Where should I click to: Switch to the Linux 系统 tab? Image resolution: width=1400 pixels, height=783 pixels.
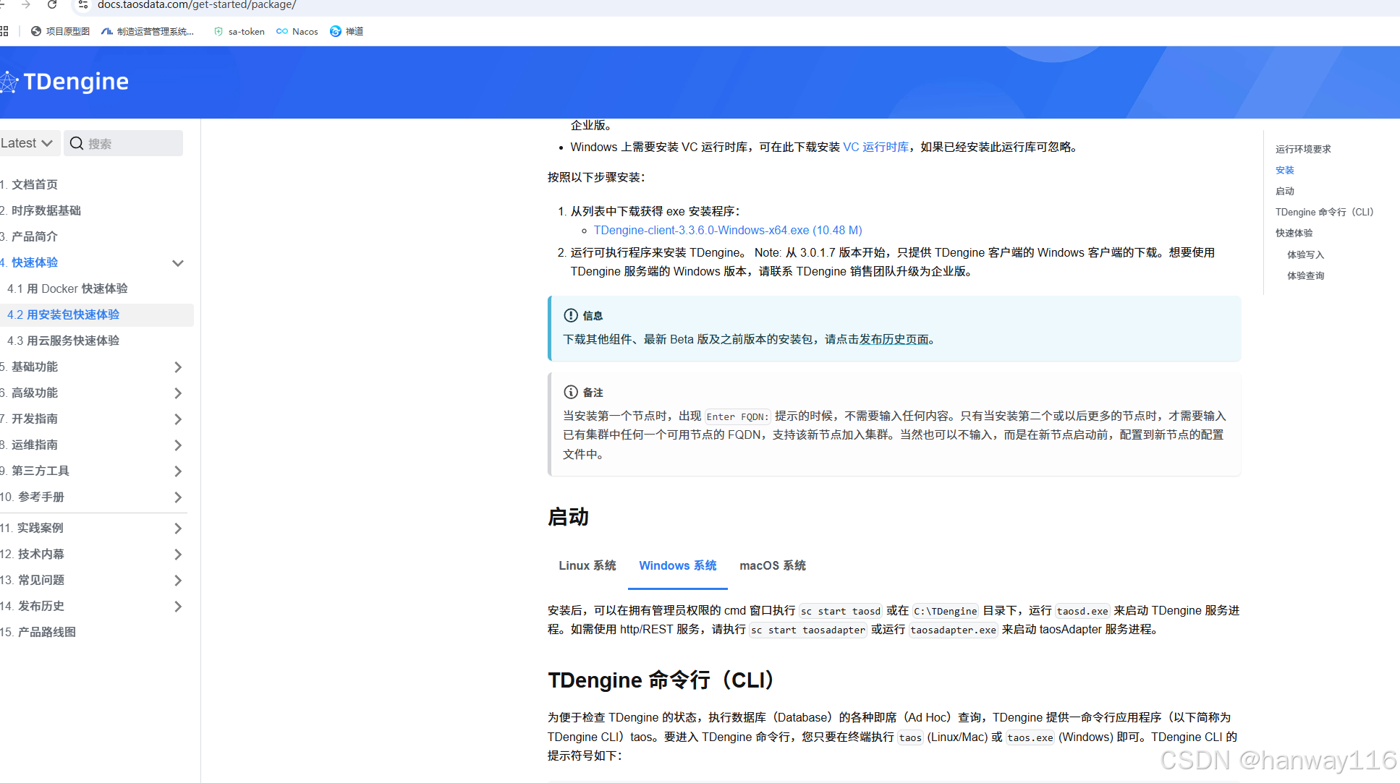pos(587,565)
